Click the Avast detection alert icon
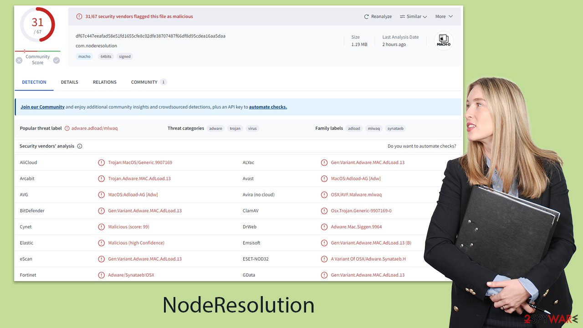The height and width of the screenshot is (328, 583). click(x=324, y=179)
